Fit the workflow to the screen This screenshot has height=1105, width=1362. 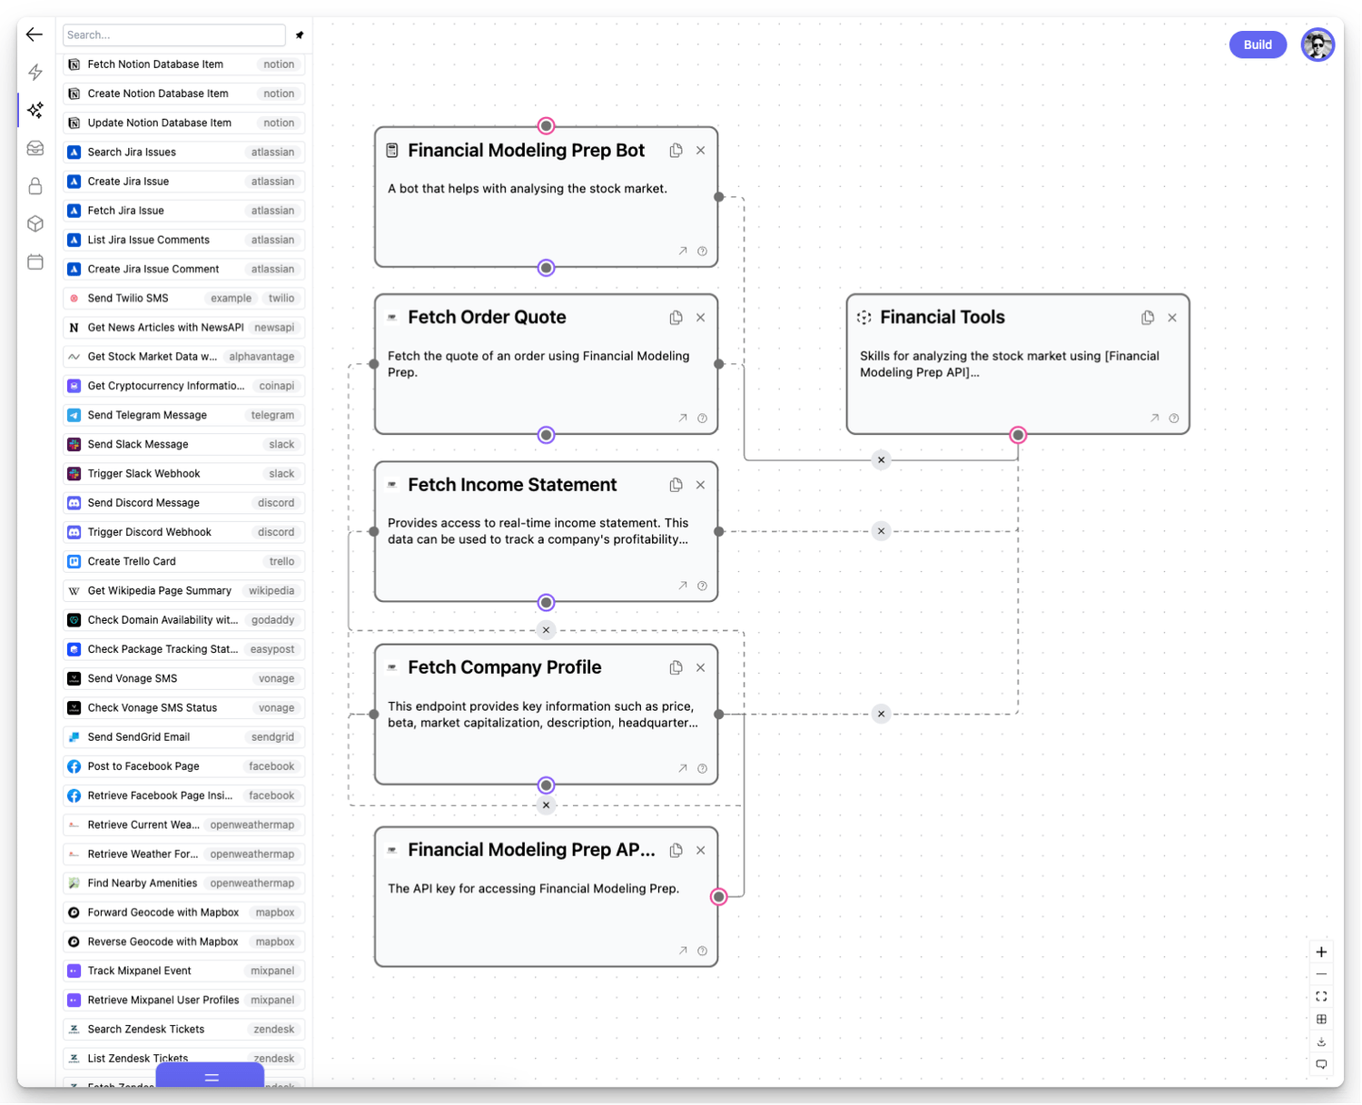click(x=1321, y=996)
